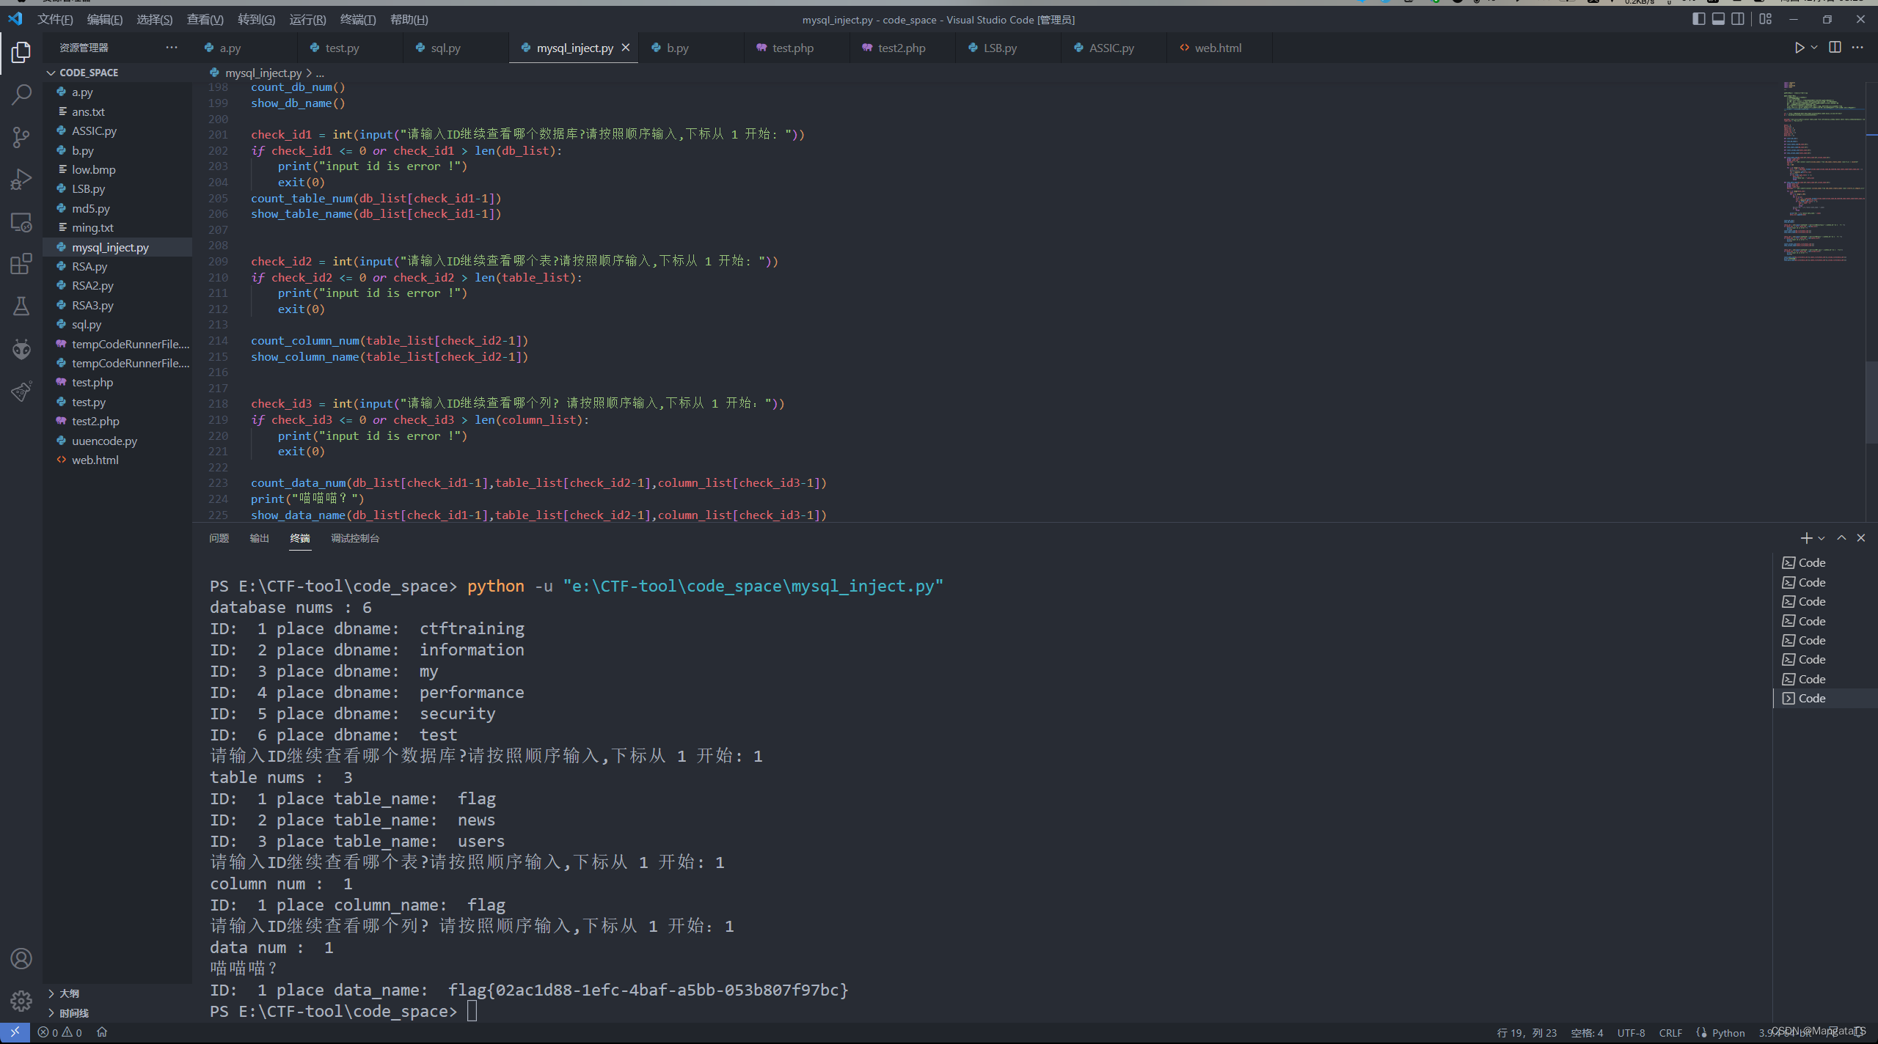This screenshot has height=1044, width=1878.
Task: Toggle primary side bar visibility
Action: click(x=1698, y=19)
